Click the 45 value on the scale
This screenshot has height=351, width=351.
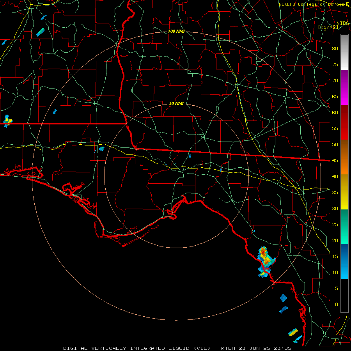(335, 161)
